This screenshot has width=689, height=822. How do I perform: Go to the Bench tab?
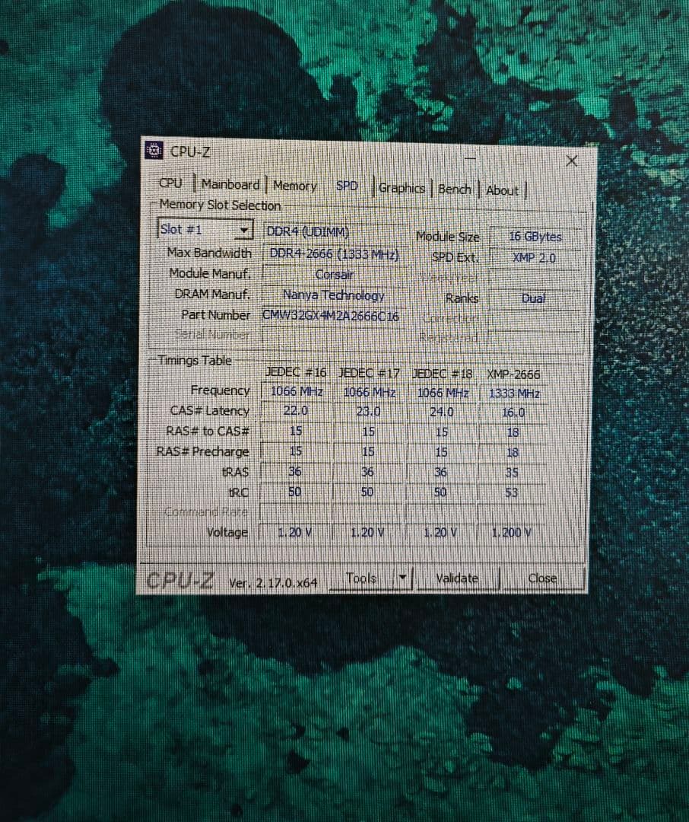tap(454, 189)
